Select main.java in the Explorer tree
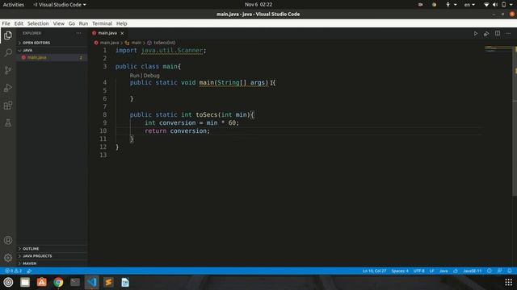Image resolution: width=517 pixels, height=290 pixels. click(x=53, y=57)
